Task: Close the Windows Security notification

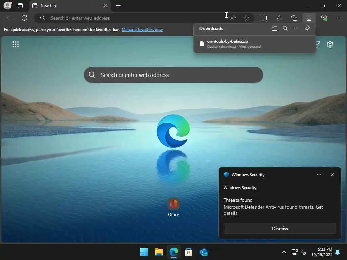Action: click(332, 175)
